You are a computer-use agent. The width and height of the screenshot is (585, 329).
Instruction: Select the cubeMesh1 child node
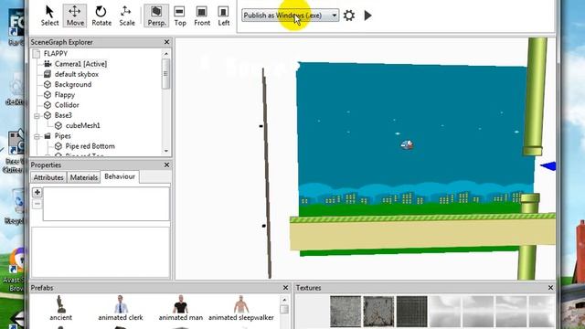82,125
